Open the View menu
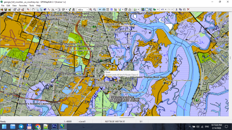This screenshot has width=232, height=130. (14, 5)
